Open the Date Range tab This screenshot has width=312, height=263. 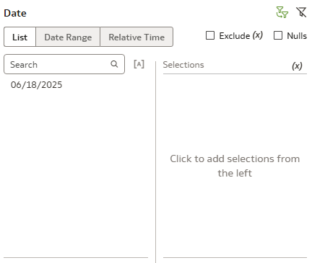(x=68, y=37)
